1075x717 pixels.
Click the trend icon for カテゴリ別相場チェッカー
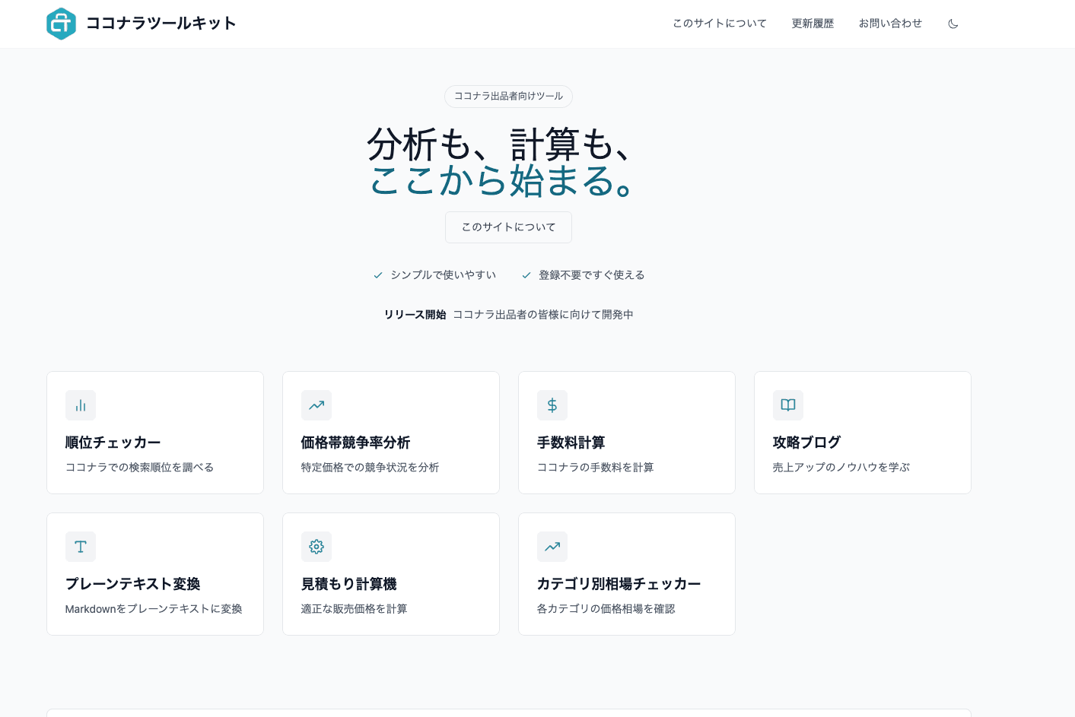(552, 547)
